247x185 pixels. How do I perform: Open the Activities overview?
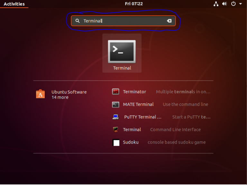14,4
